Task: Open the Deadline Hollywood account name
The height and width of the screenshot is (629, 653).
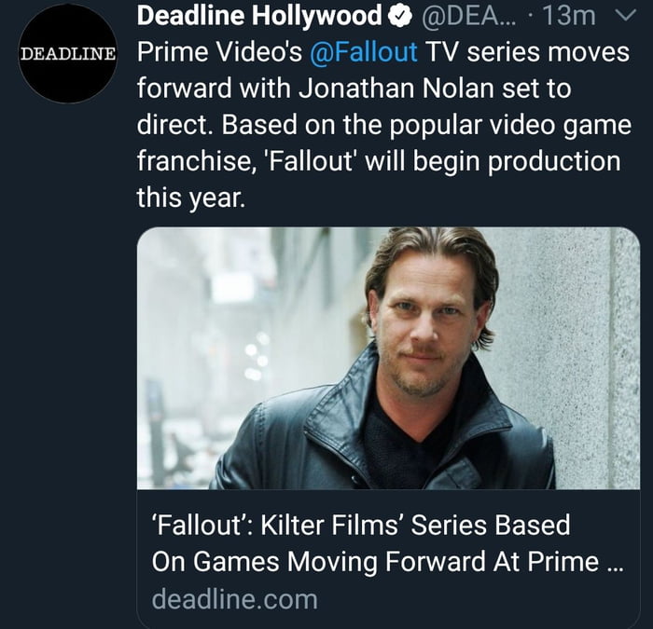Action: tap(259, 16)
